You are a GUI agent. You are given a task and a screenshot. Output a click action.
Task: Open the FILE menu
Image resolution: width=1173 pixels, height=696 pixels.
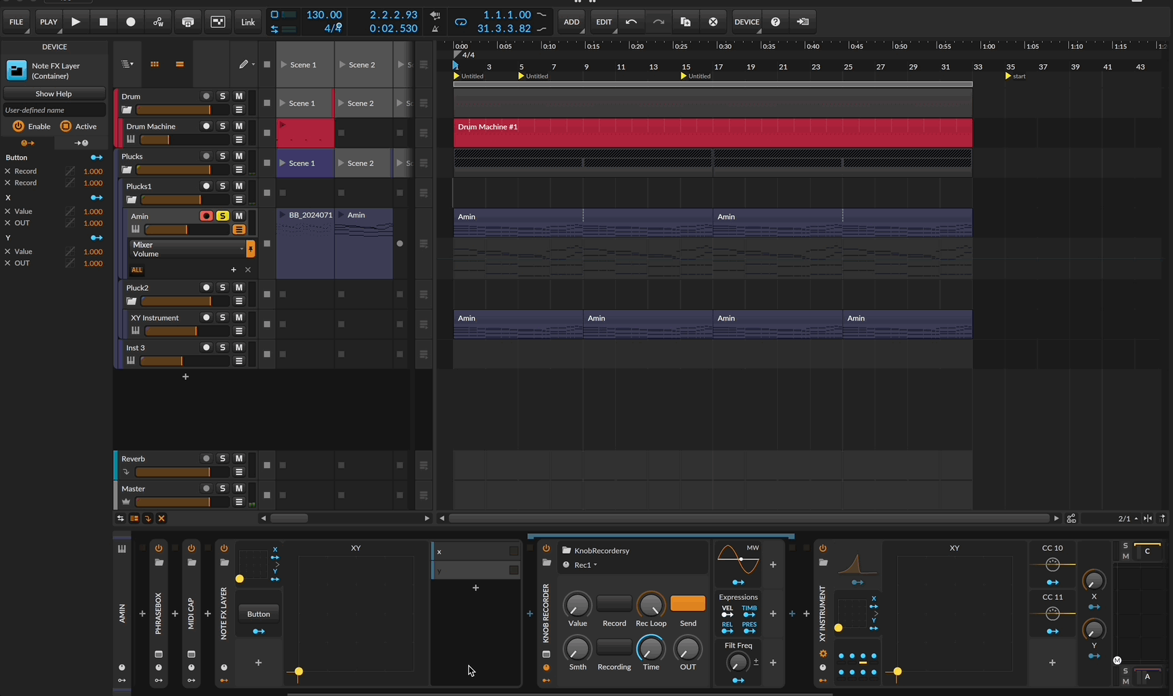click(16, 22)
